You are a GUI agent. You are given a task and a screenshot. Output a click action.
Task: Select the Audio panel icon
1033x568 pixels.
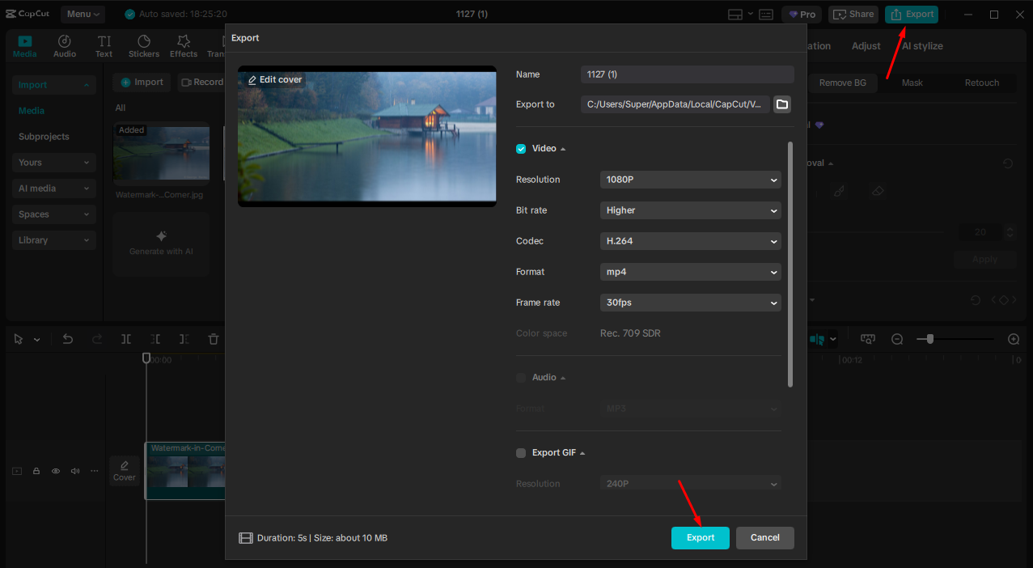tap(64, 45)
